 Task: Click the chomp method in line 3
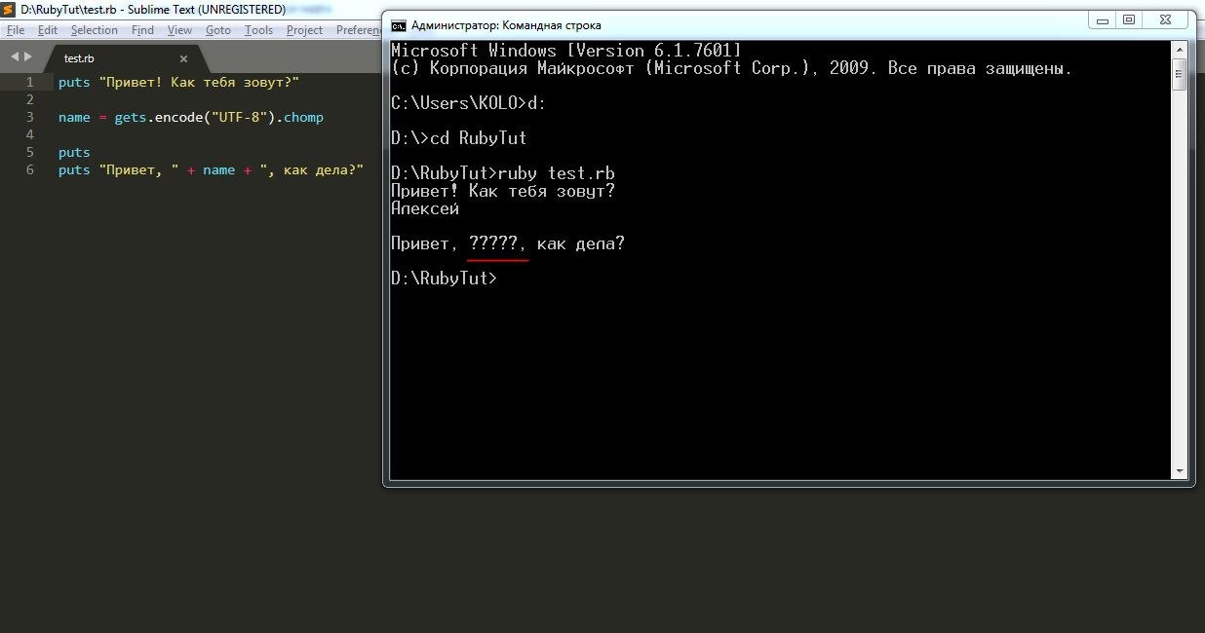pos(303,117)
